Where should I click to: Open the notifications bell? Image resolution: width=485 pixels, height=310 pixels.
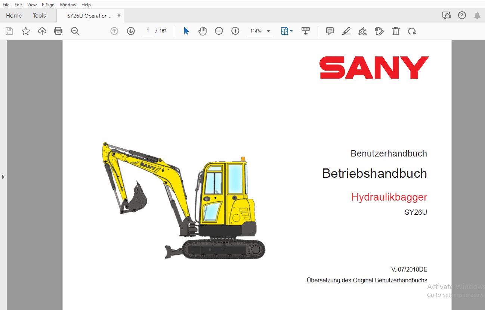coord(477,15)
